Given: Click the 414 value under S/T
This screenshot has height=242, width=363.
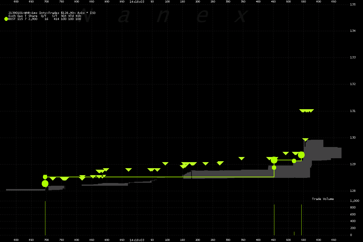Looking at the screenshot, I should (57, 19).
